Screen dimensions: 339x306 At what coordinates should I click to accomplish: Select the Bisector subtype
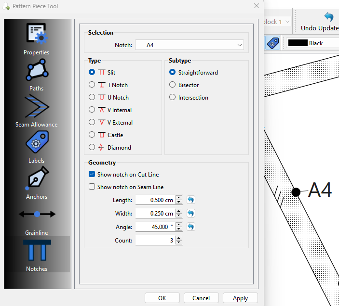[x=173, y=85]
